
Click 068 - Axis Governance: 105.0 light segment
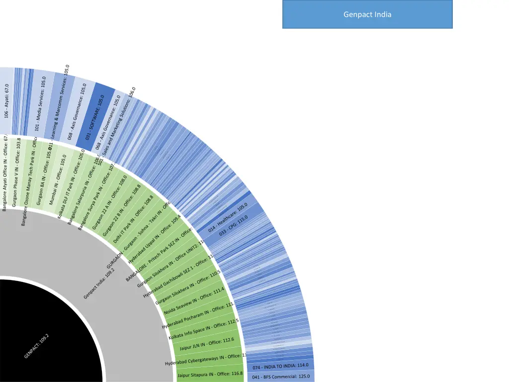pyautogui.click(x=77, y=112)
